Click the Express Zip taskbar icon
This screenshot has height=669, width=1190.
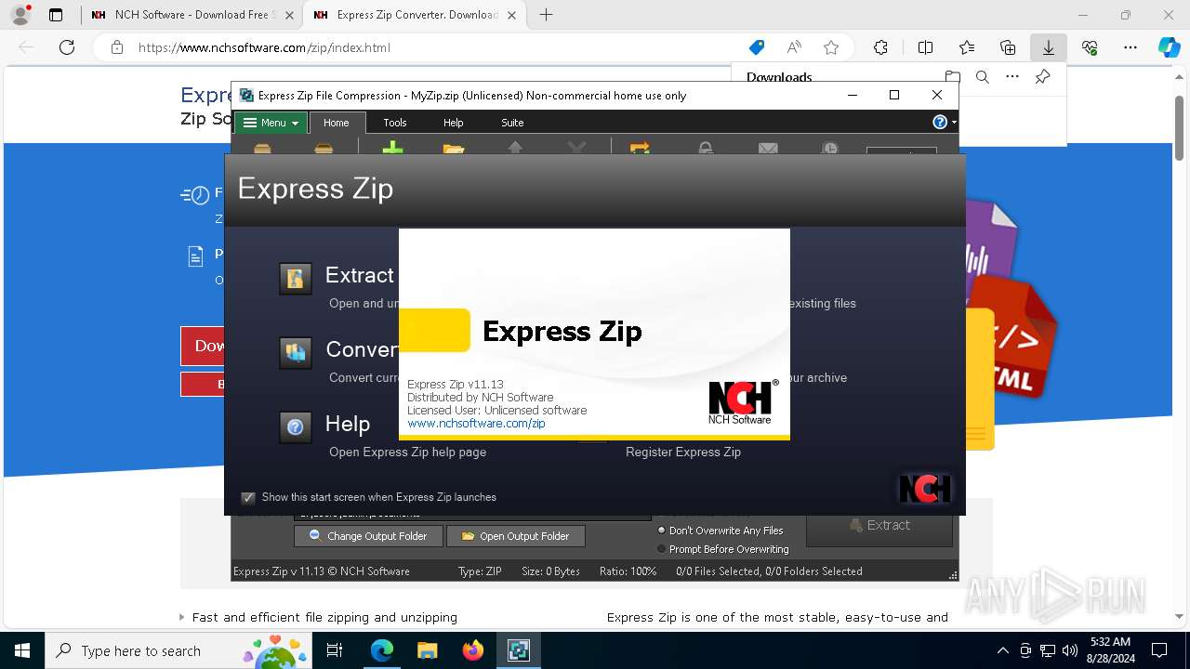click(x=518, y=650)
